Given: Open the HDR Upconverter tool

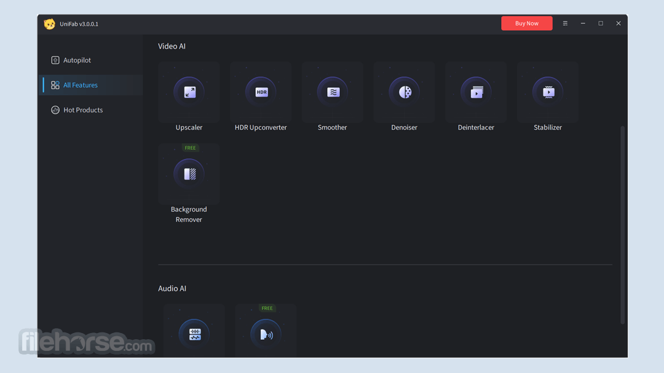Looking at the screenshot, I should coord(261,92).
